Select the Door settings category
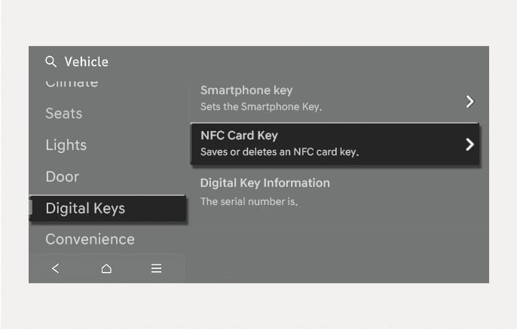 point(63,177)
